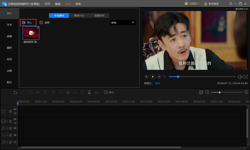This screenshot has width=250, height=150.
Task: Toggle lock on the text track
Action: (x=10, y=135)
